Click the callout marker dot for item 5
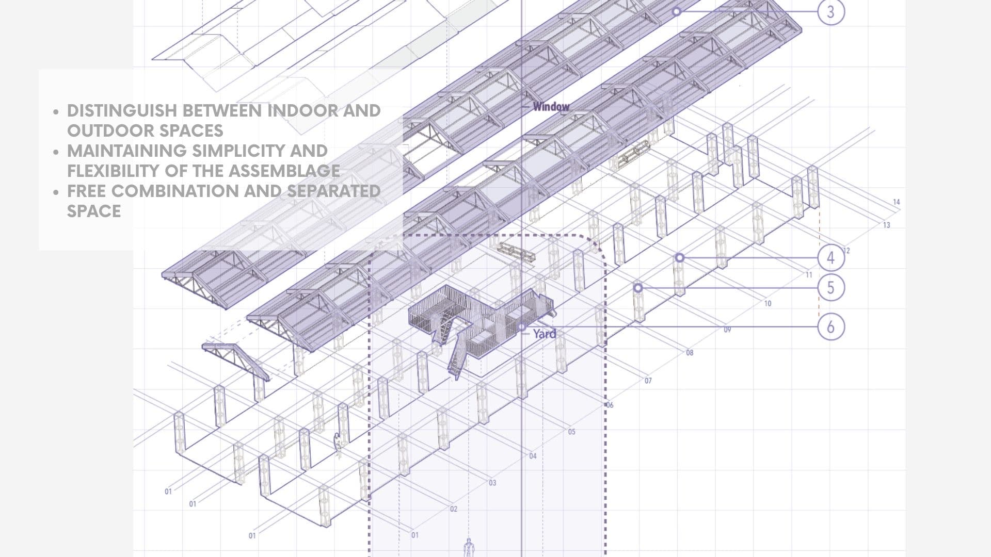 (x=638, y=287)
